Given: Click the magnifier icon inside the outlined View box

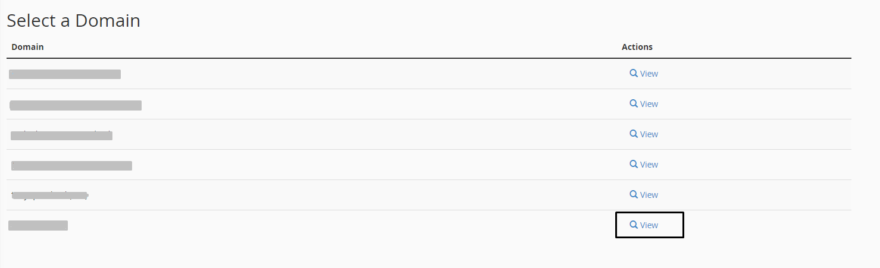Looking at the screenshot, I should pos(634,225).
